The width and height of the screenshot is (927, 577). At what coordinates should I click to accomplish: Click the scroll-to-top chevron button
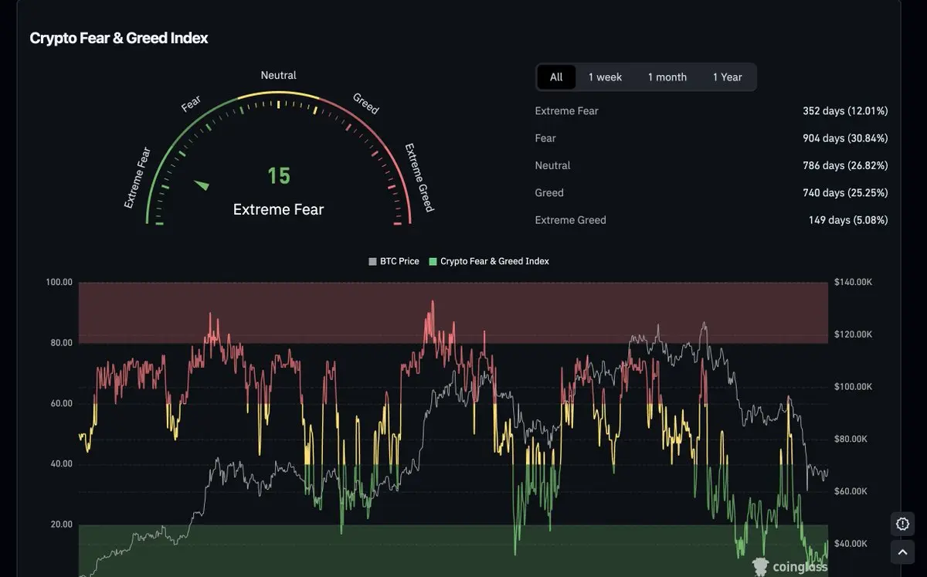click(902, 552)
